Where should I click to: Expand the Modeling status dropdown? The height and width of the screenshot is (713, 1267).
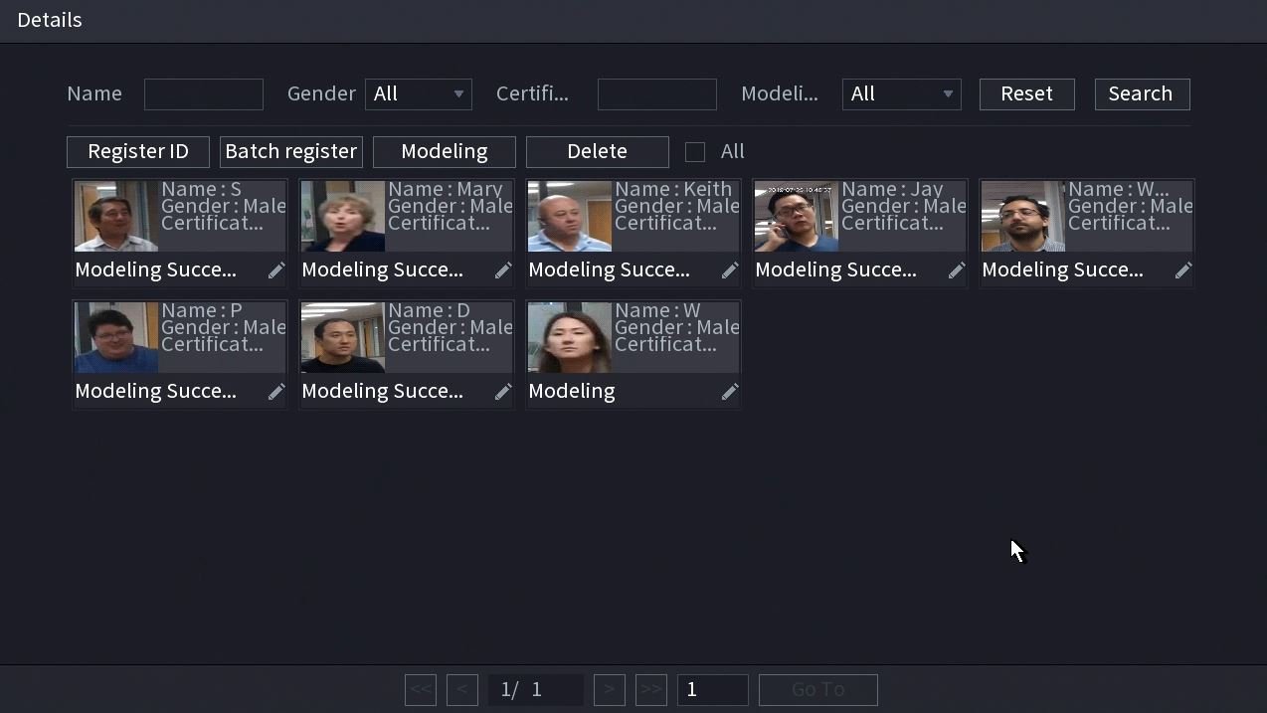point(901,94)
